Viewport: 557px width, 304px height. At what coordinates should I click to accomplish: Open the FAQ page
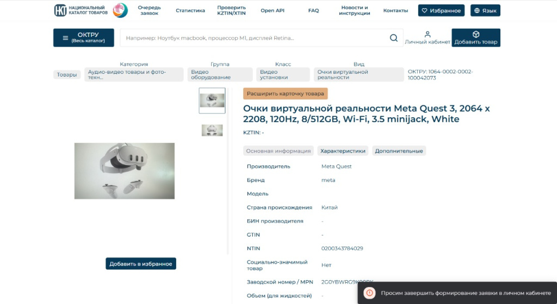pos(313,11)
